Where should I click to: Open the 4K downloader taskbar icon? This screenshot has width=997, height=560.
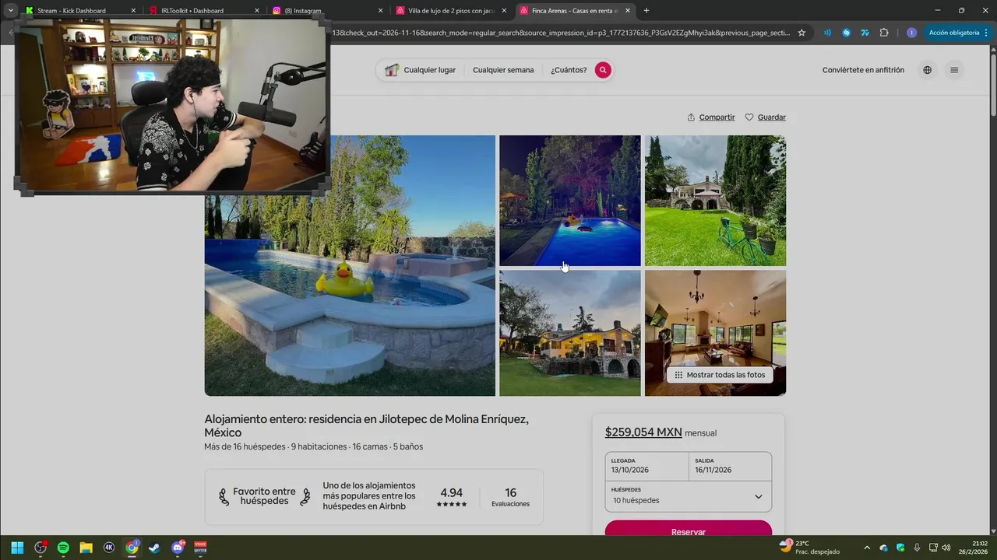click(x=109, y=548)
